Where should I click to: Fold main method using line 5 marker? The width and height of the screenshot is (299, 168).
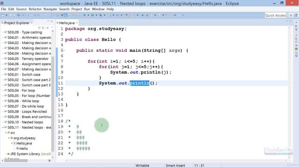click(64, 50)
